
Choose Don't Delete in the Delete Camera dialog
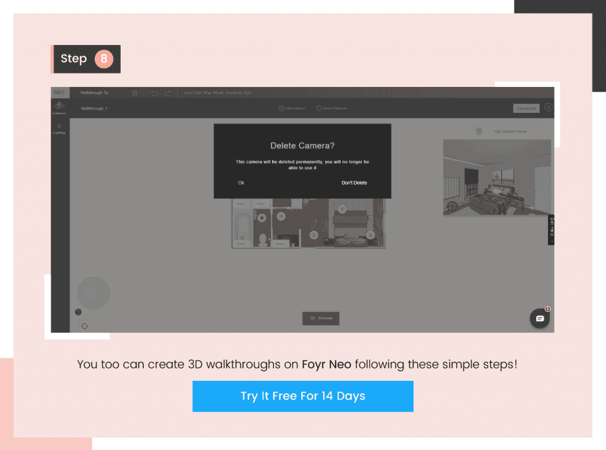(x=354, y=183)
